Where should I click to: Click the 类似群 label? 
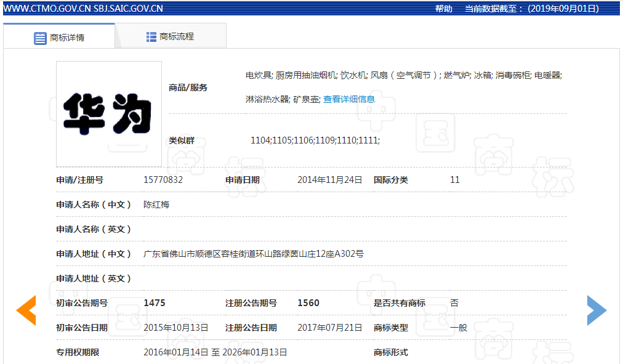(182, 140)
